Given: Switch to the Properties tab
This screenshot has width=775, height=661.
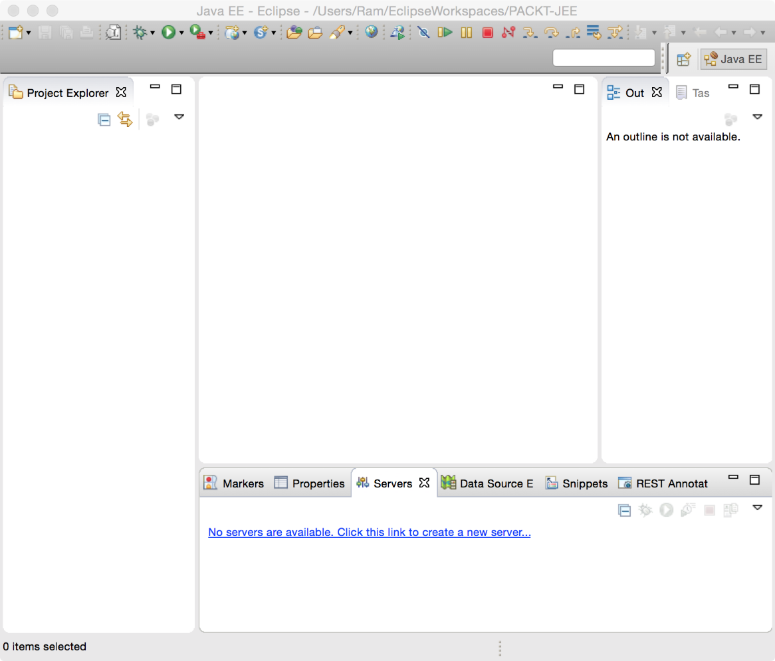Looking at the screenshot, I should (310, 483).
